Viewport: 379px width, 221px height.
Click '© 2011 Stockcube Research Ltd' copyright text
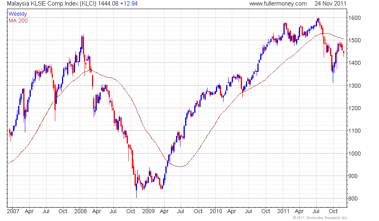(x=319, y=218)
